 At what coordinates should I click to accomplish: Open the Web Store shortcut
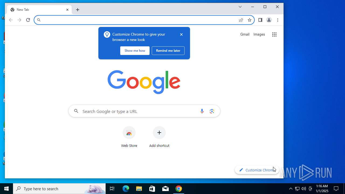(129, 137)
